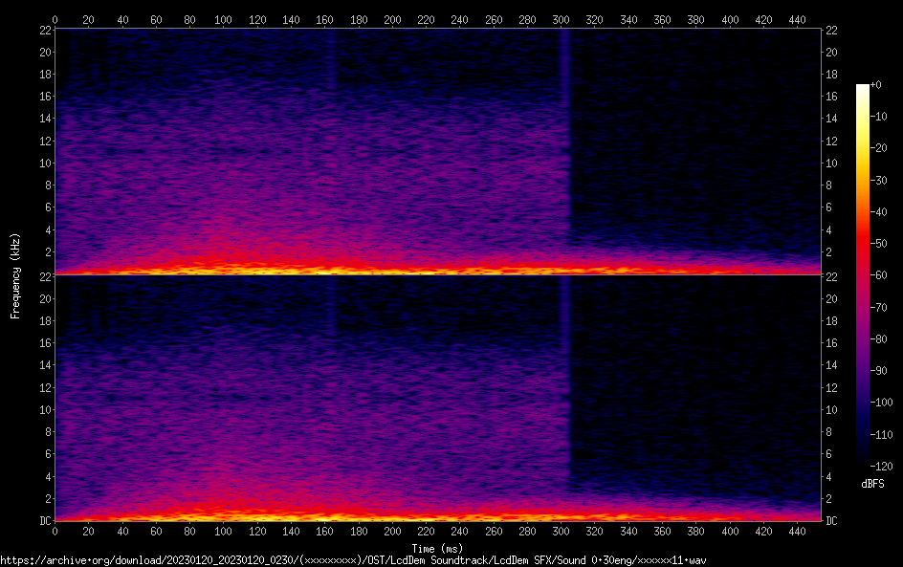Click the white top of the dBFS color bar
903x567 pixels.
[863, 88]
